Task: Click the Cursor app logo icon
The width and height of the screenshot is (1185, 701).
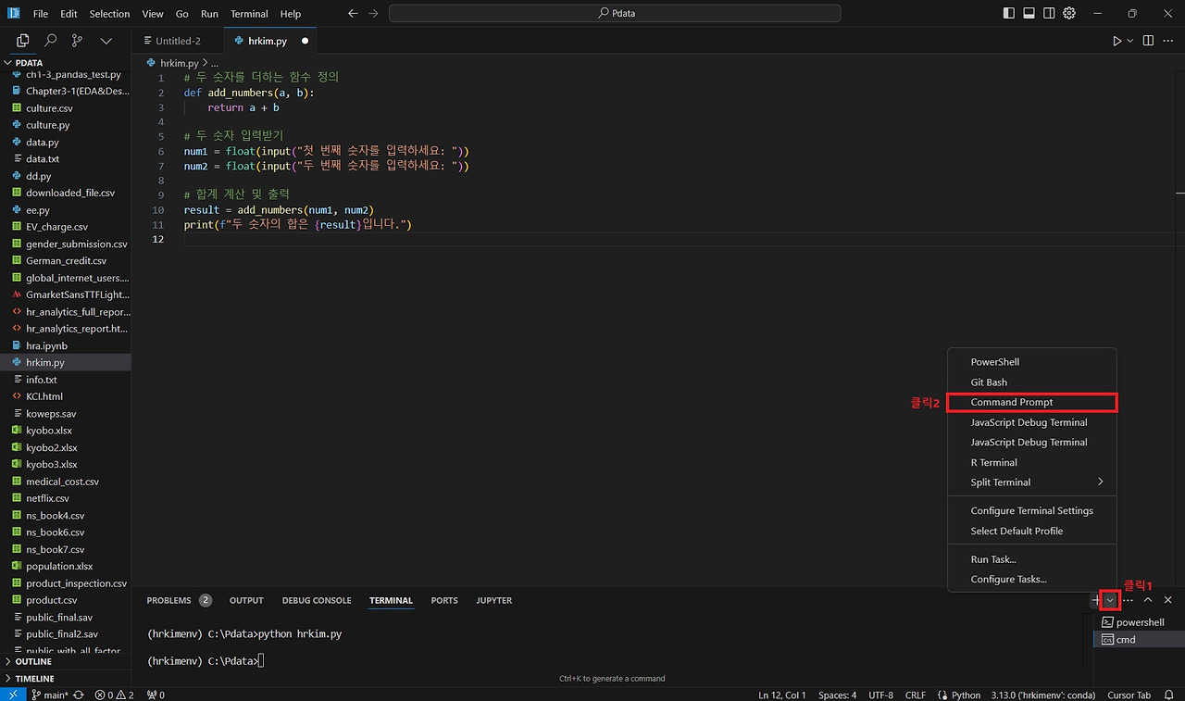Action: pyautogui.click(x=13, y=13)
